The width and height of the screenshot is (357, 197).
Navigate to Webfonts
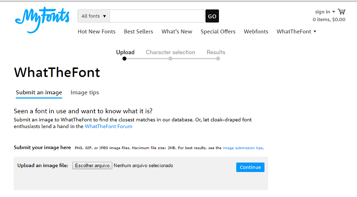(x=256, y=32)
